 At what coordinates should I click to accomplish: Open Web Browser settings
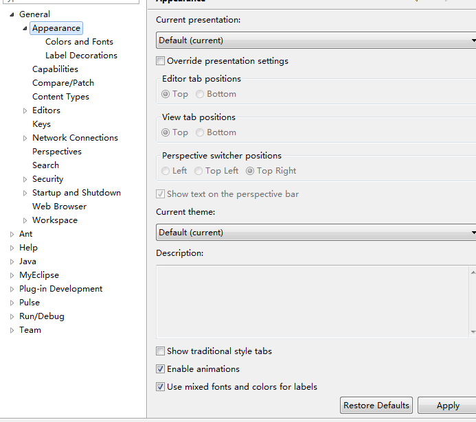point(59,207)
